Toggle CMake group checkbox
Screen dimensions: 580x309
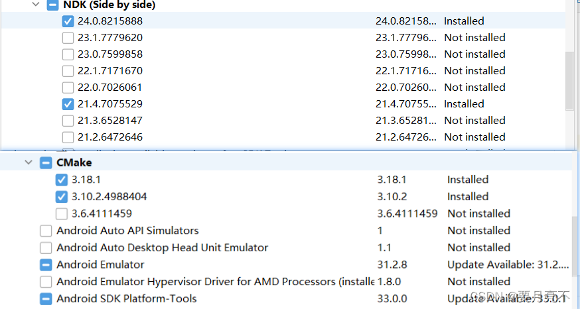(46, 163)
